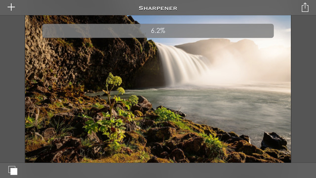This screenshot has height=178, width=316.
Task: Toggle the overlapping squares compare icon
Action: coord(13,170)
